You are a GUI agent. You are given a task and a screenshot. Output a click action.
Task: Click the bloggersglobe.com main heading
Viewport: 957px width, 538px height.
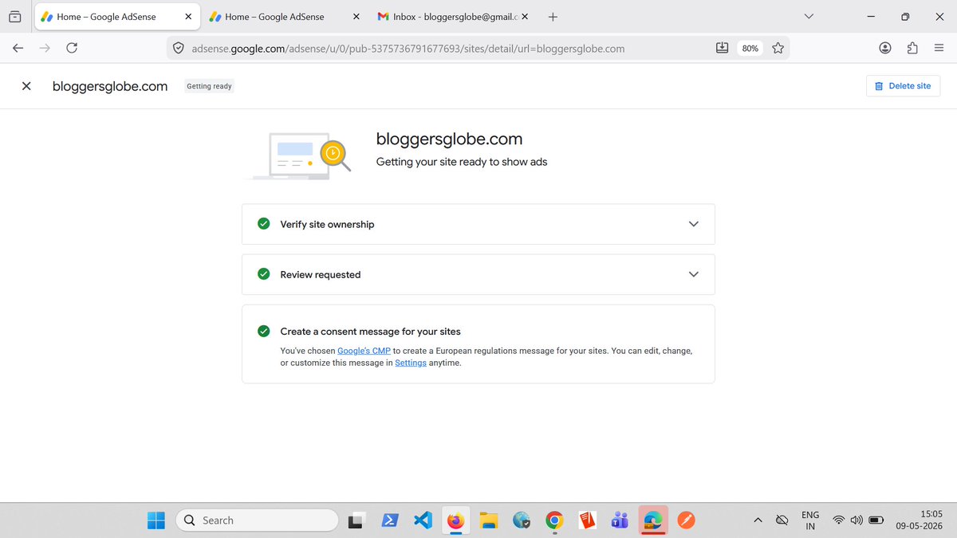click(449, 139)
